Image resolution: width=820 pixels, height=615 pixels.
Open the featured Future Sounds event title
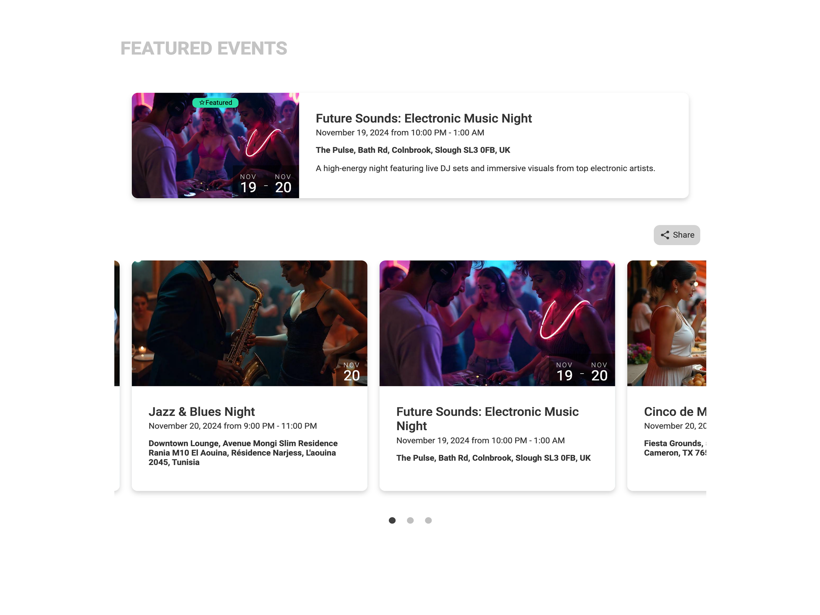coord(424,118)
